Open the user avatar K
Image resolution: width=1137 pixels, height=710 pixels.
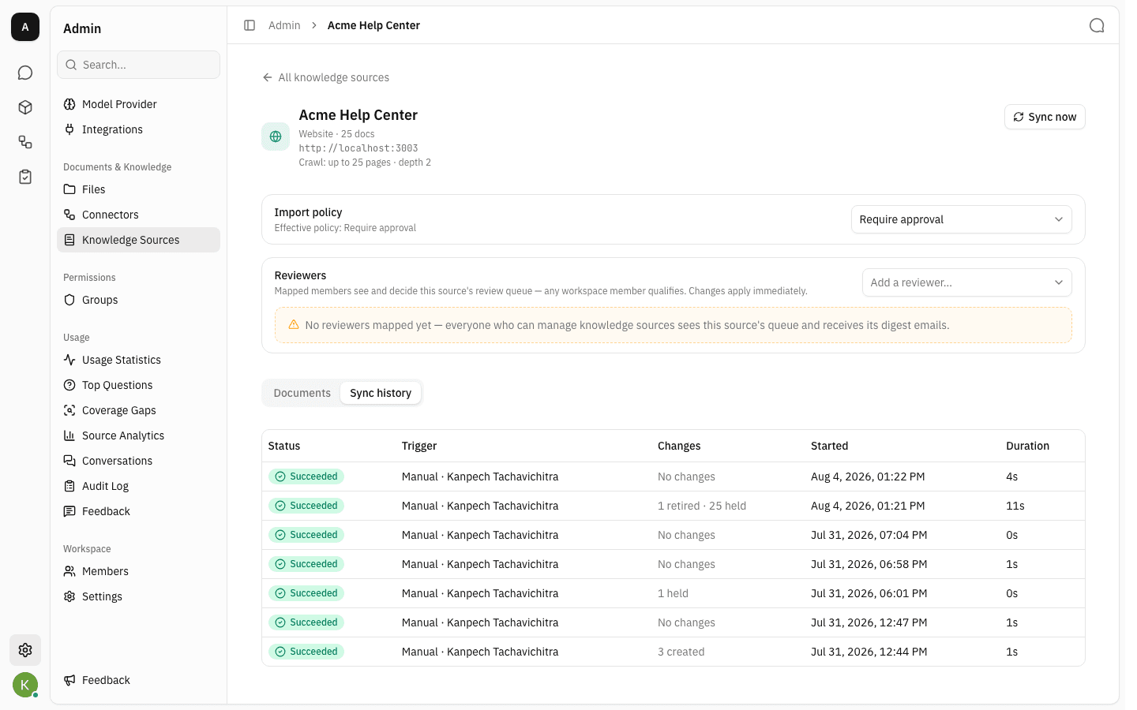[25, 685]
